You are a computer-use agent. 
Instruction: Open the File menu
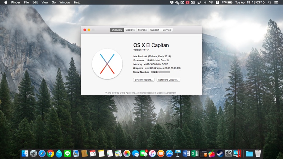[x=26, y=2]
